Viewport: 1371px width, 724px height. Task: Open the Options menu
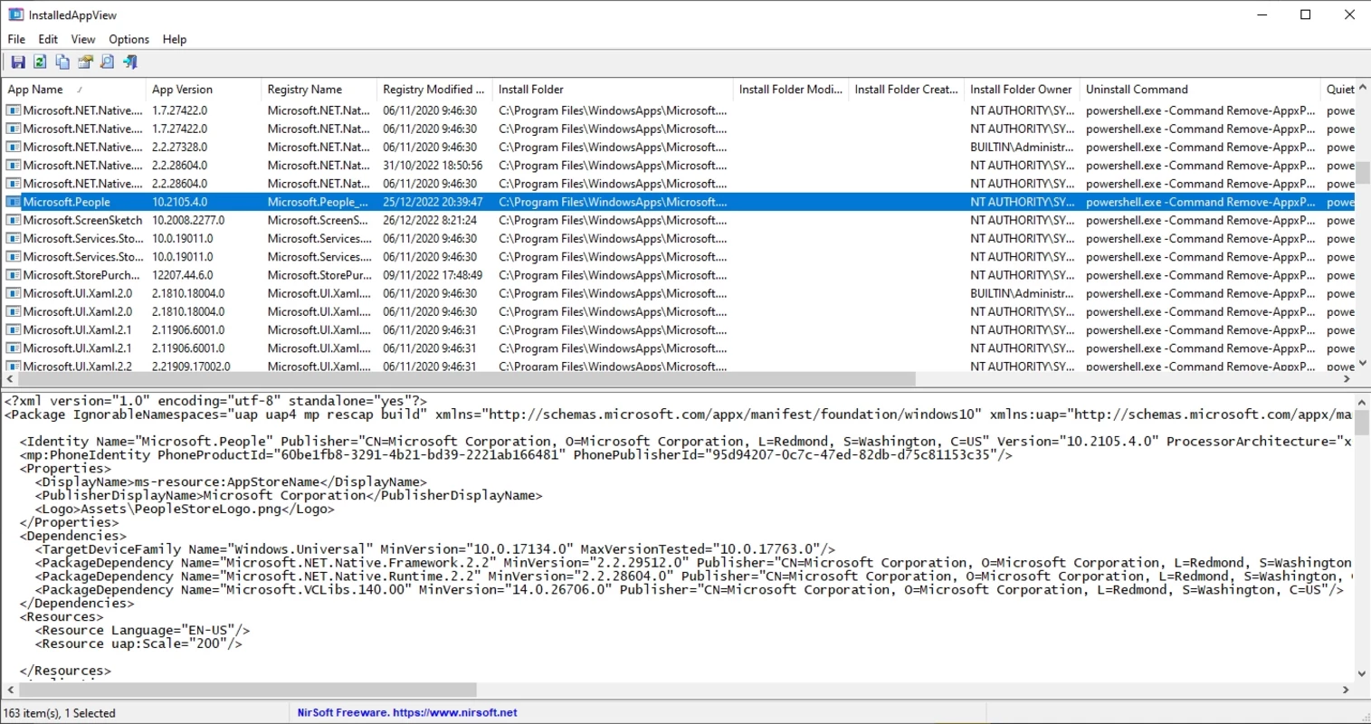[129, 39]
